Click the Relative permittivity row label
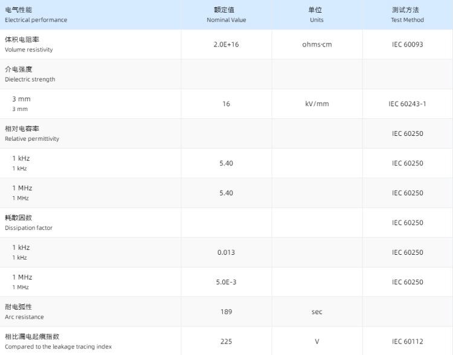453x355 pixels. 32,133
